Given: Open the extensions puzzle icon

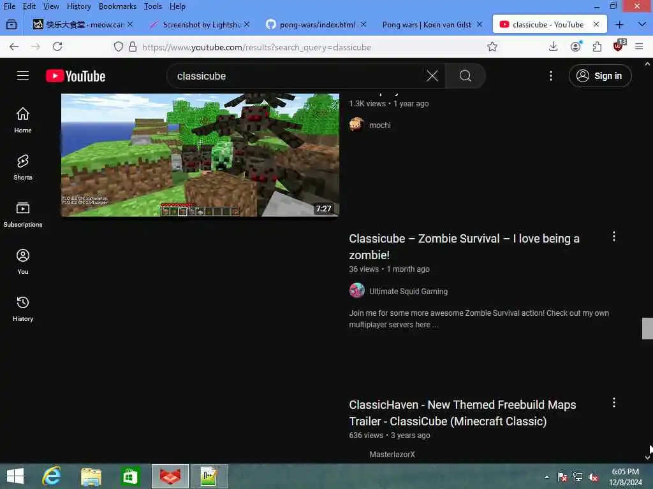Looking at the screenshot, I should pos(597,46).
